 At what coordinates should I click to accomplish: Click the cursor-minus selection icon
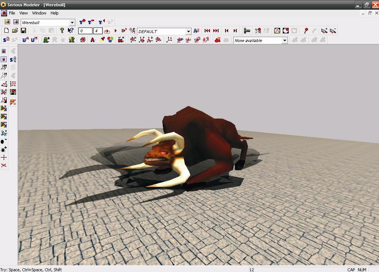pos(333,31)
